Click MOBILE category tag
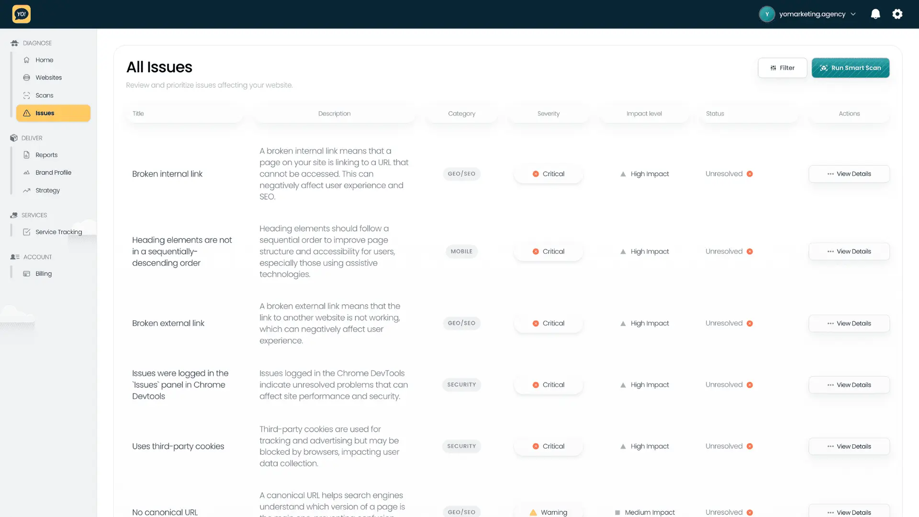Screen dimensions: 919x517 coord(461,251)
